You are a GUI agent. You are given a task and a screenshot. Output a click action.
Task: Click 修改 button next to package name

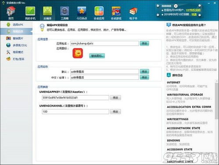click(144, 43)
